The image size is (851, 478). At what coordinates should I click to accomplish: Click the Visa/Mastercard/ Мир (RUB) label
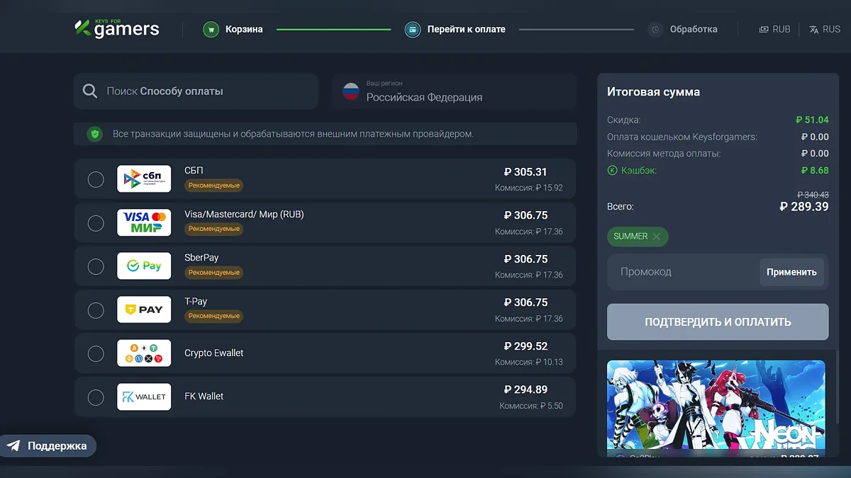(244, 214)
